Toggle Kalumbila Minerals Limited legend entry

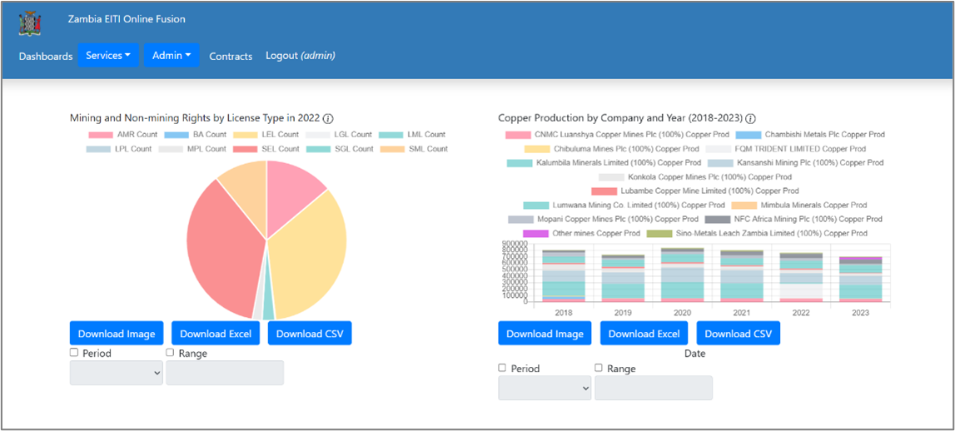click(604, 162)
